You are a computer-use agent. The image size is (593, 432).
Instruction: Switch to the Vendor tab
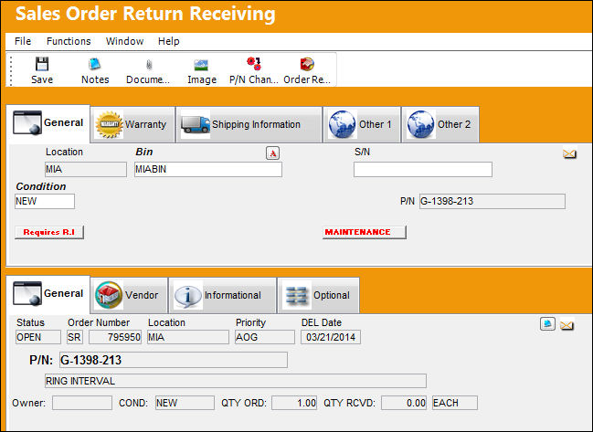129,295
